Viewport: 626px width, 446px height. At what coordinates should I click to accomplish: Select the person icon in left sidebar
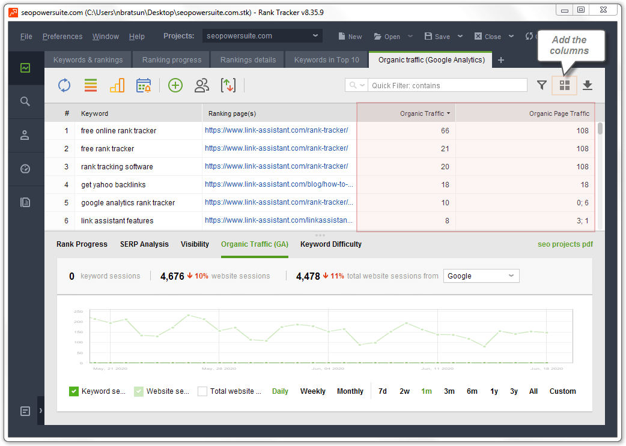pyautogui.click(x=25, y=135)
